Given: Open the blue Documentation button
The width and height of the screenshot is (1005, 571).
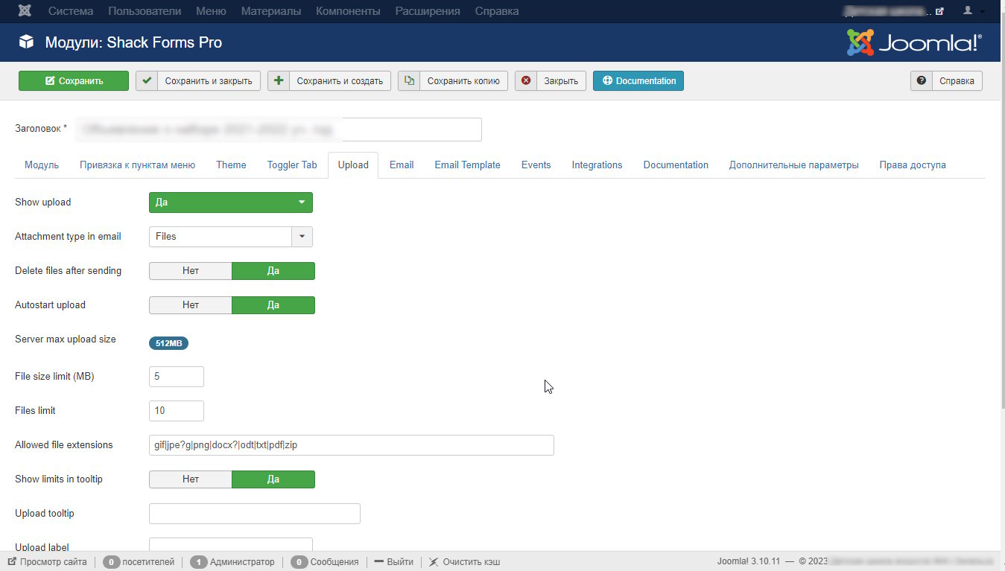Looking at the screenshot, I should click(x=638, y=81).
